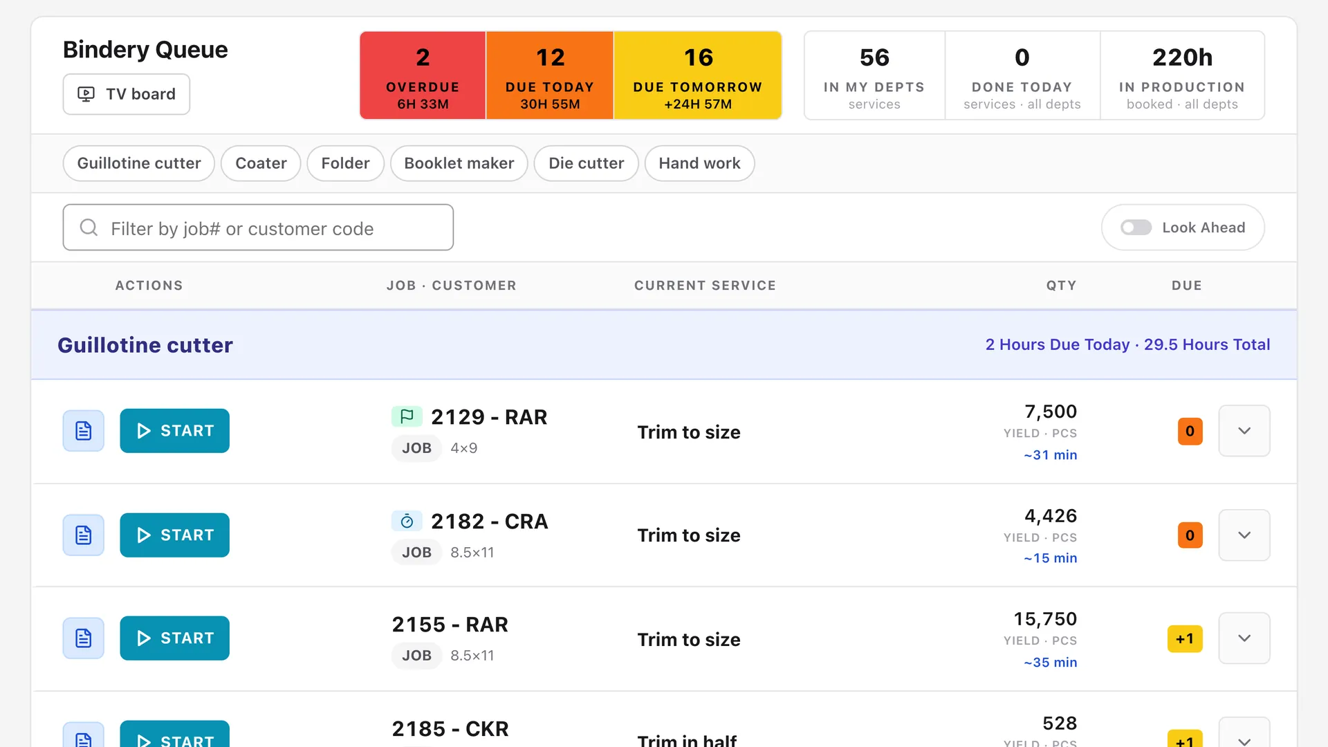This screenshot has width=1328, height=747.
Task: Click the Due column header
Action: tap(1187, 286)
